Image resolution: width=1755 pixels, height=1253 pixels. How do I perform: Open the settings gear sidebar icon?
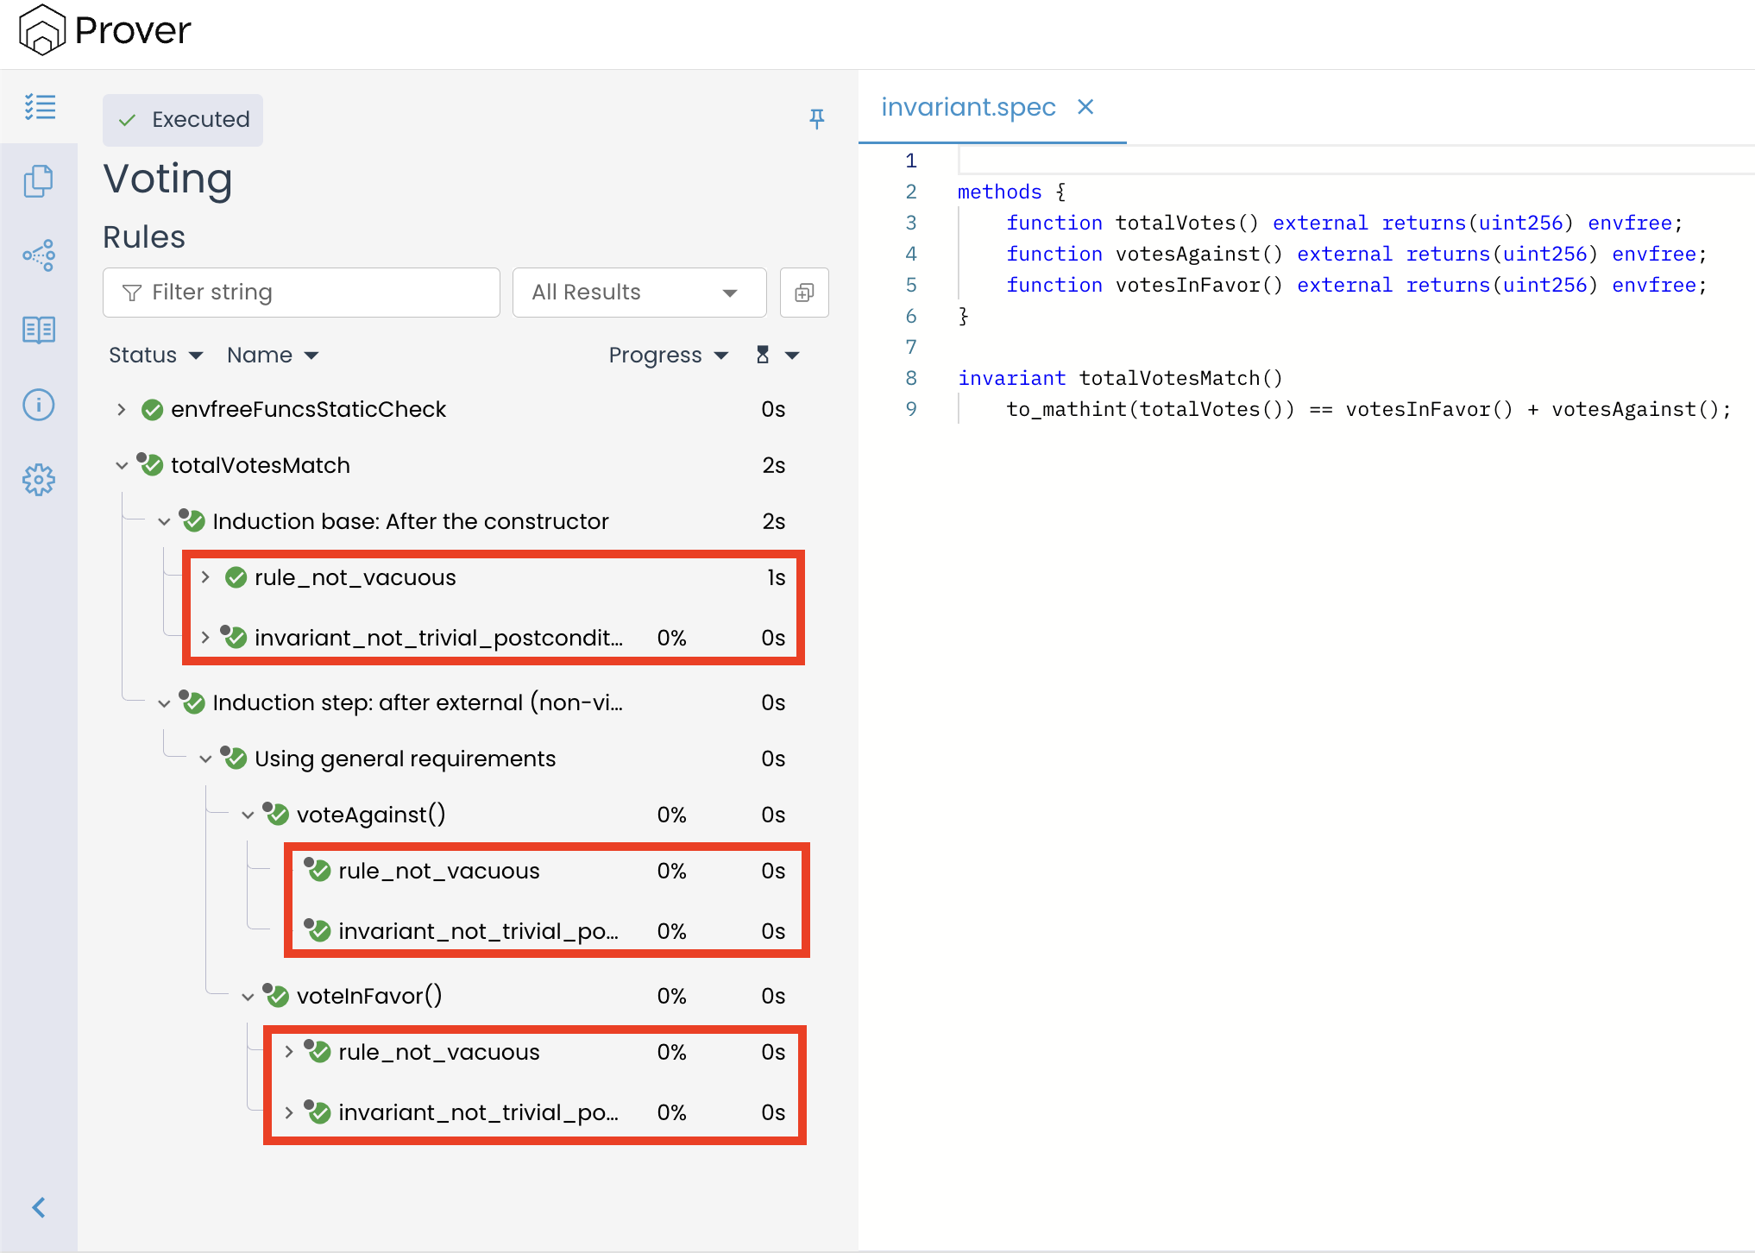point(39,480)
